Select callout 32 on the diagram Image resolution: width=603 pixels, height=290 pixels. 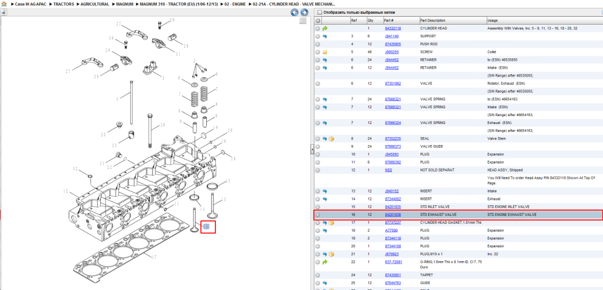click(75, 169)
